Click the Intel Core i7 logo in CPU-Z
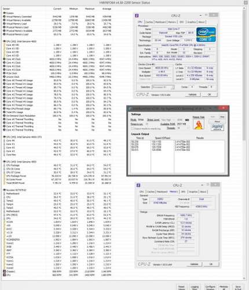 (206, 35)
